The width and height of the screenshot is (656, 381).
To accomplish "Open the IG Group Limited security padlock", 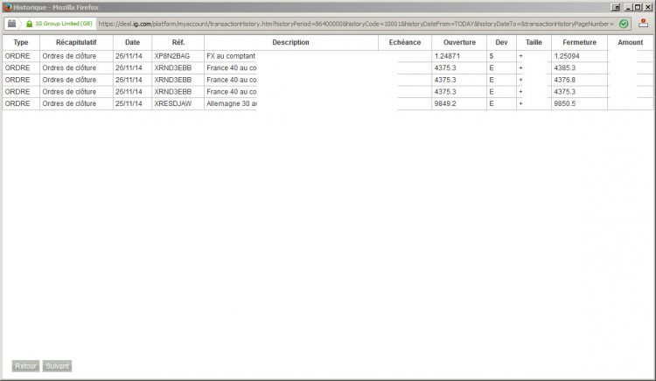I will coord(29,24).
